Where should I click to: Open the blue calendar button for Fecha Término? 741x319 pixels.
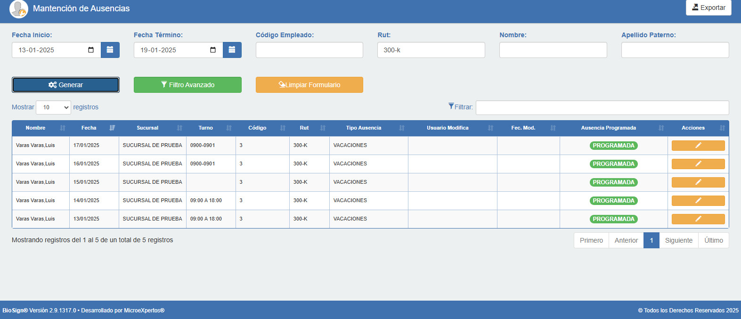232,50
